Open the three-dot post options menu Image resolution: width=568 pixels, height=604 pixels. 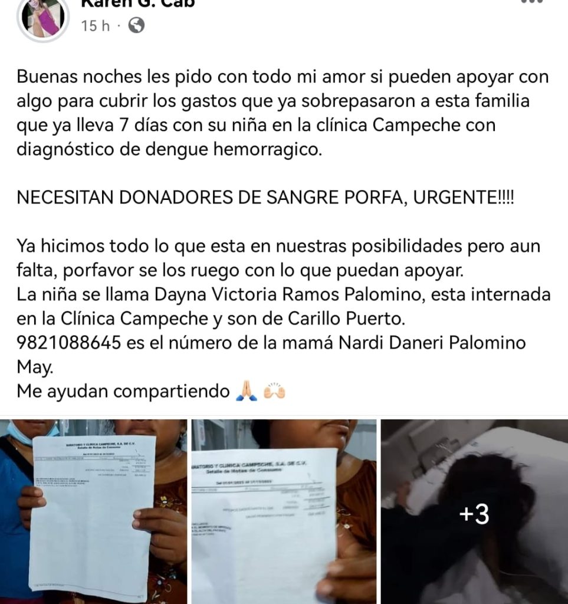[532, 2]
